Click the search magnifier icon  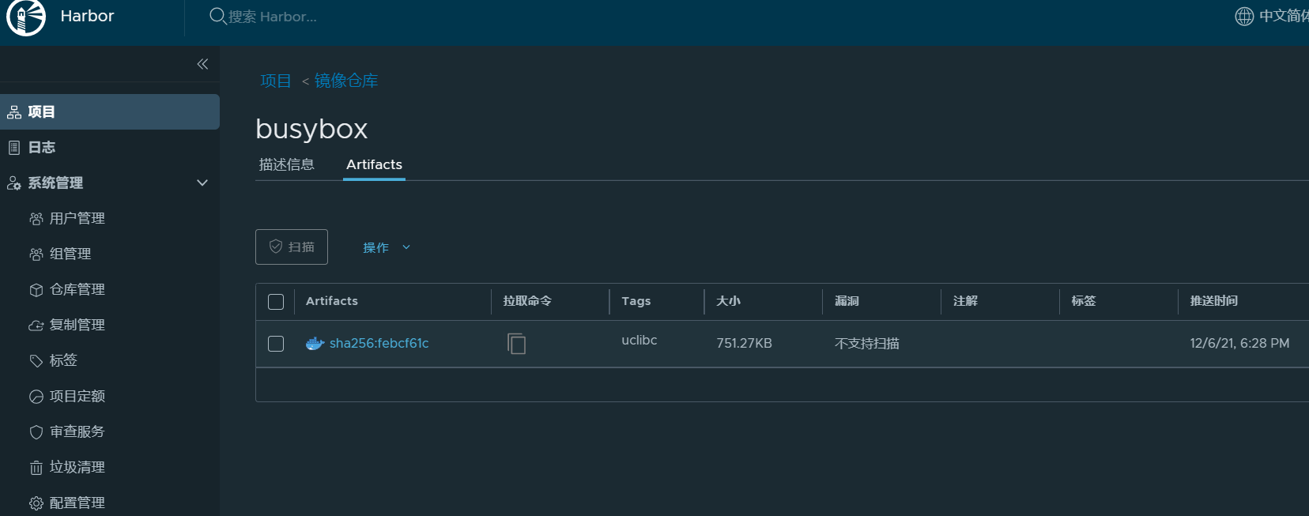pos(217,16)
